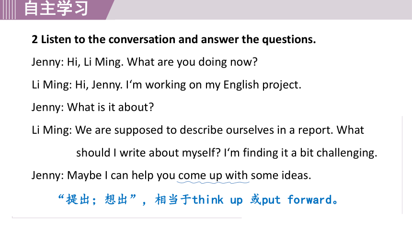Click the blue phrase 'think up'
The height and width of the screenshot is (232, 412).
click(217, 200)
